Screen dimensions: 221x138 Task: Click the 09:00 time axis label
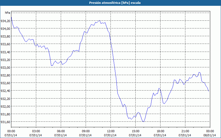coord(86,131)
